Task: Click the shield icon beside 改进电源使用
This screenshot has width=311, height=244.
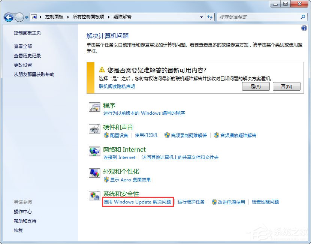Action: point(214,202)
